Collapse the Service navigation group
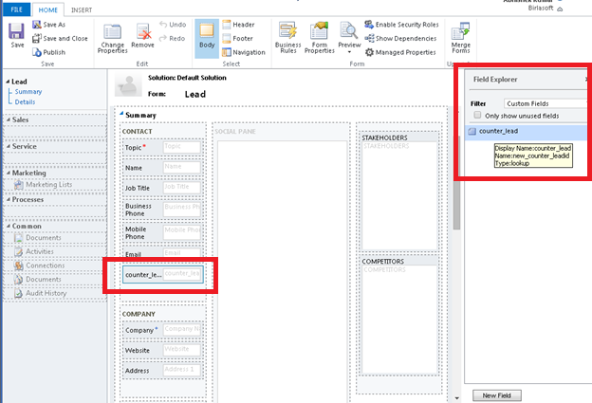 pyautogui.click(x=9, y=146)
